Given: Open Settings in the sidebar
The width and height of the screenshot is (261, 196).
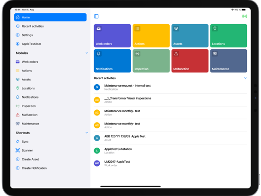Looking at the screenshot, I should (50, 35).
